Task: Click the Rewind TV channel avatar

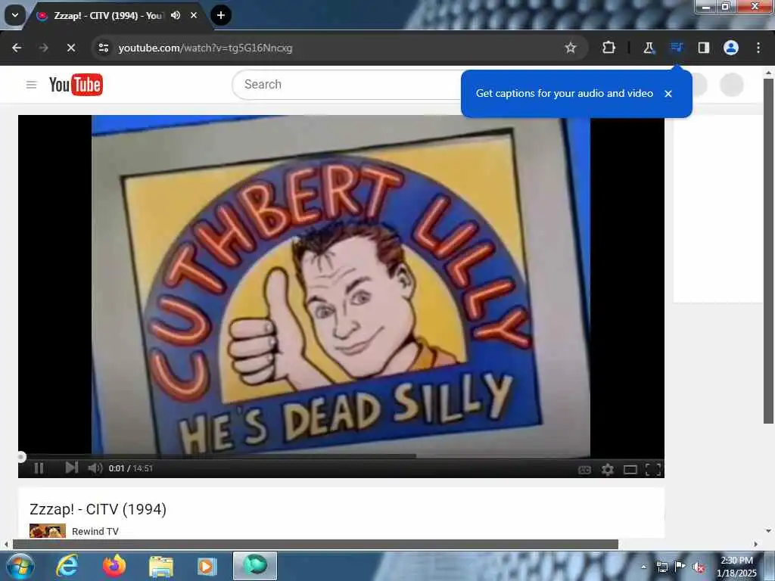Action: point(48,530)
